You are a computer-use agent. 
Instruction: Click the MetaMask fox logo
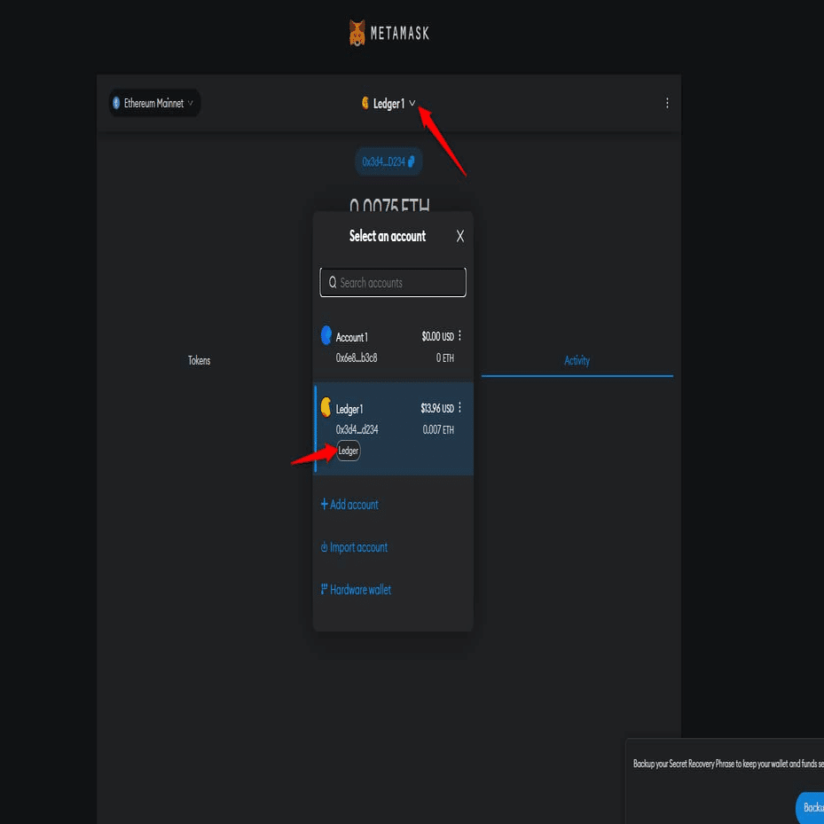357,32
